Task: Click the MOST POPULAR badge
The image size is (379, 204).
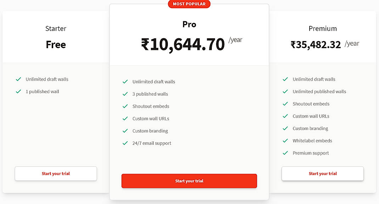Action: point(189,4)
